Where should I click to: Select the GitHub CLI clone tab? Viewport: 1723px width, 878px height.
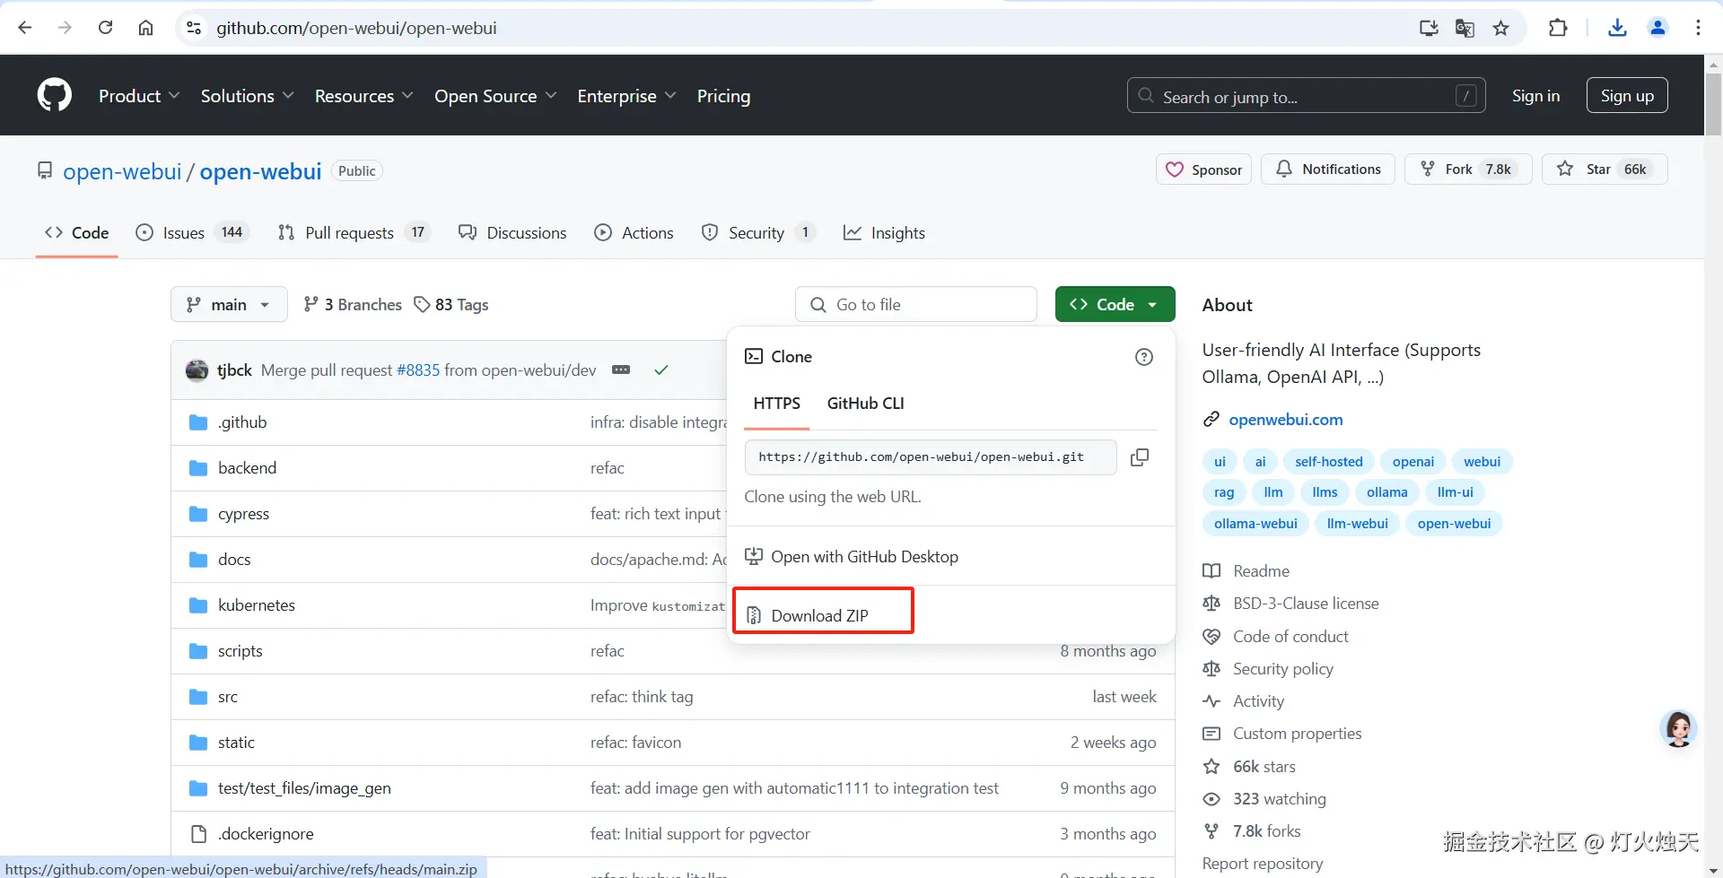pyautogui.click(x=865, y=404)
